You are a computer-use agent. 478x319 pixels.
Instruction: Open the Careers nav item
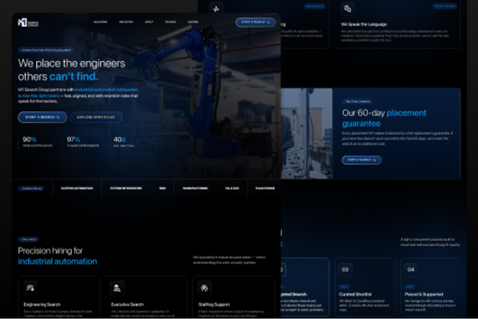pyautogui.click(x=193, y=22)
